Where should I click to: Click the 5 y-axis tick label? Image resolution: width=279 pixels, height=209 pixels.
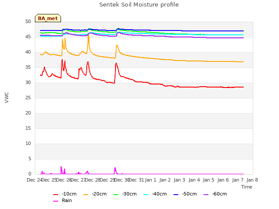(30, 158)
